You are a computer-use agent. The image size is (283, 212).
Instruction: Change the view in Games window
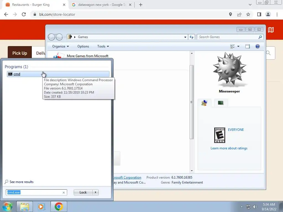232,46
